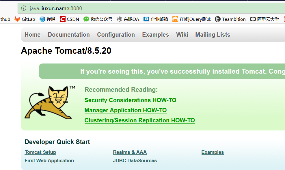Go to Home in Tomcat navigation
Screen dimensions: 285x170
pos(33,35)
